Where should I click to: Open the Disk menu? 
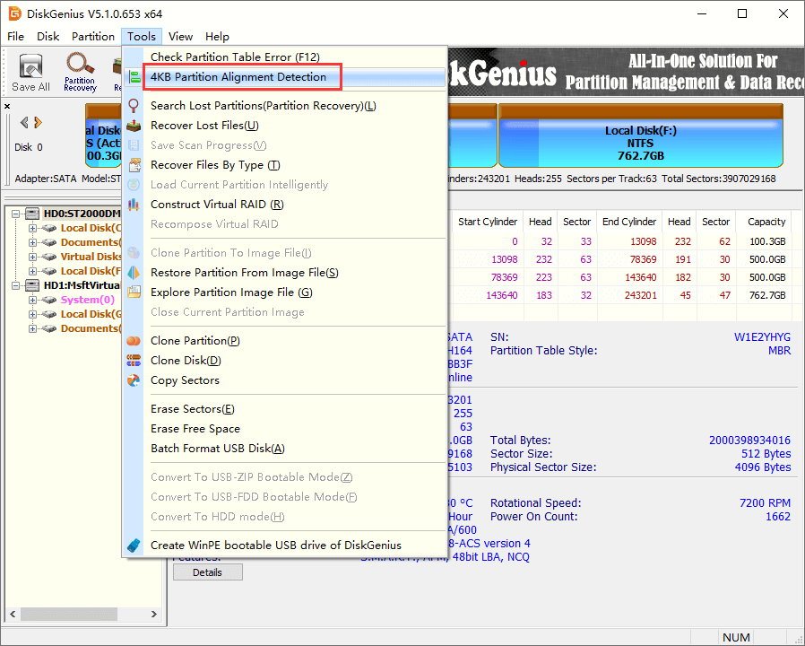pyautogui.click(x=48, y=37)
